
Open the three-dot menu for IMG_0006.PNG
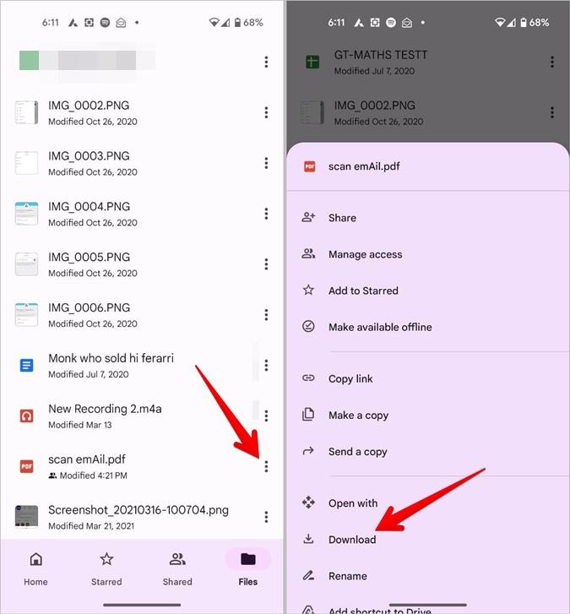[266, 315]
